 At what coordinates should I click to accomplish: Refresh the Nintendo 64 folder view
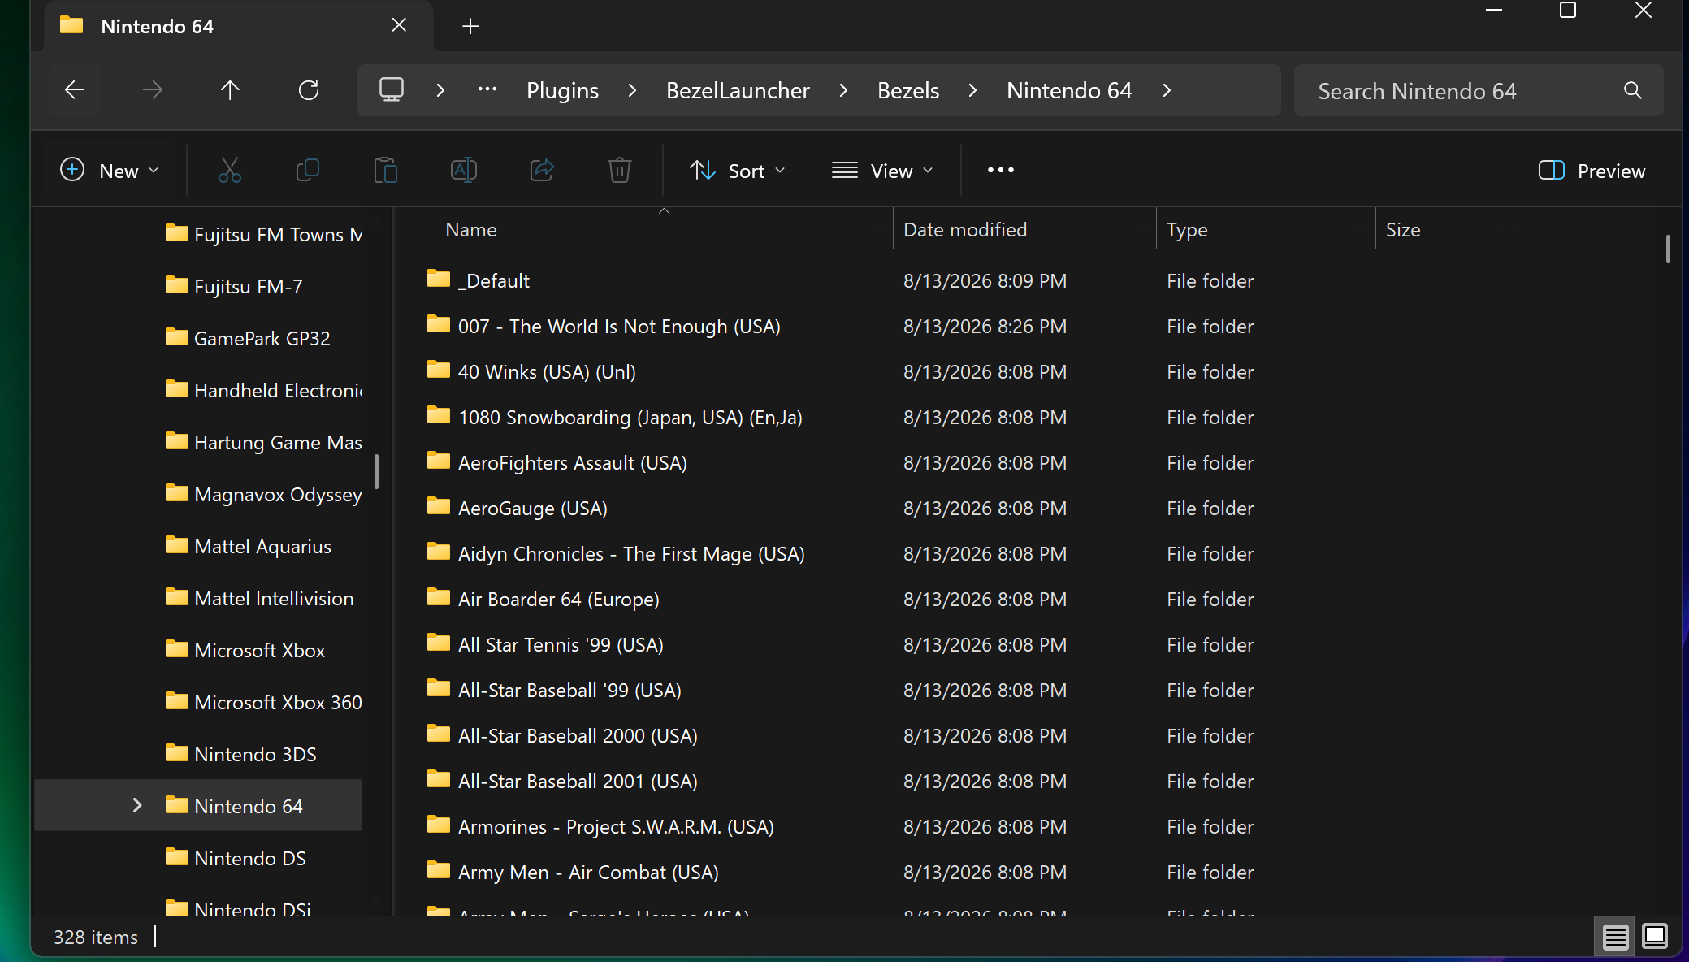point(309,90)
